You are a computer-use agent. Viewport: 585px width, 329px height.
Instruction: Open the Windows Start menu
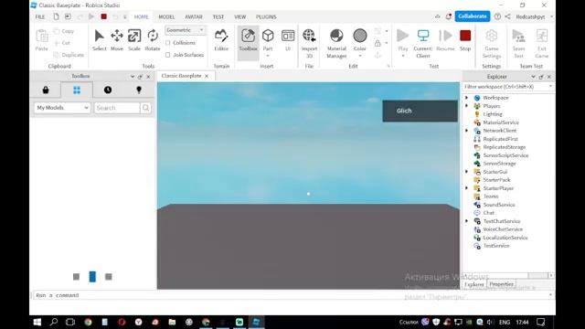tap(37, 322)
